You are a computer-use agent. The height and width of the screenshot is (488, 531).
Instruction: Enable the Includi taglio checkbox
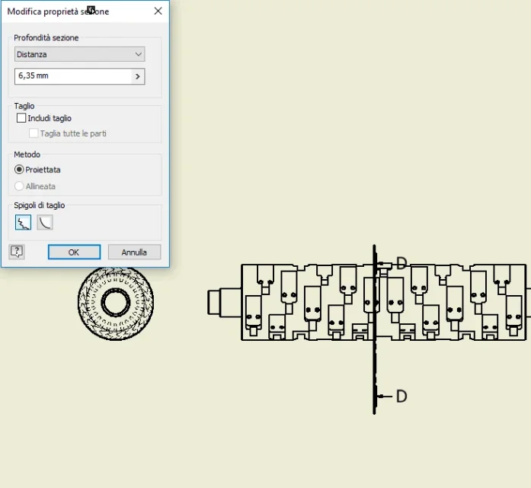[x=21, y=118]
